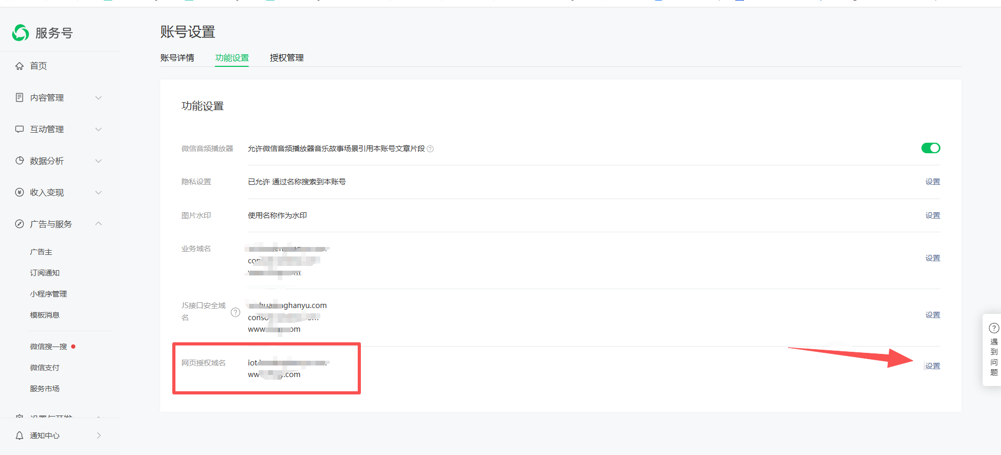Viewport: 1001px width, 455px height.
Task: Click the 互动管理 chat bubble icon
Action: tap(19, 129)
